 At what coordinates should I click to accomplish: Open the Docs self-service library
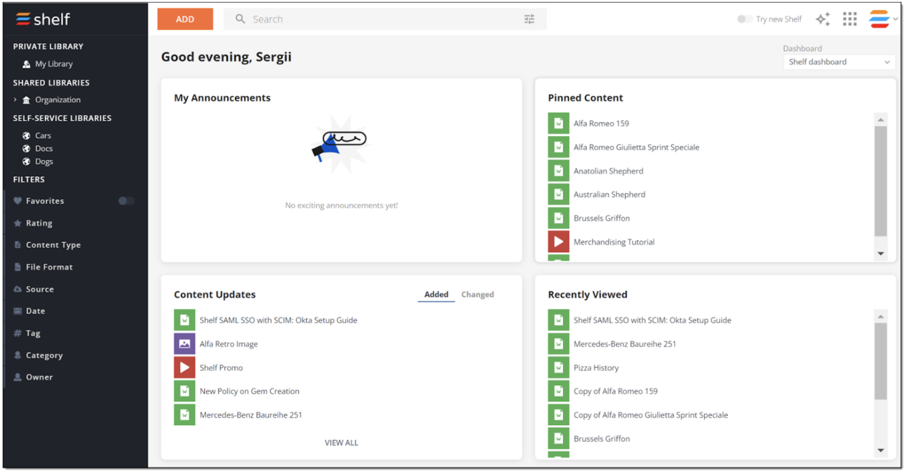click(44, 149)
